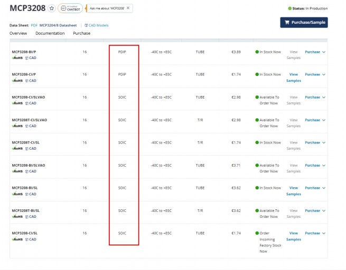Expand Purchase dropdown for MCP3208T-CI/SLVAO
Image resolution: width=346 pixels, height=270 pixels.
[x=315, y=120]
